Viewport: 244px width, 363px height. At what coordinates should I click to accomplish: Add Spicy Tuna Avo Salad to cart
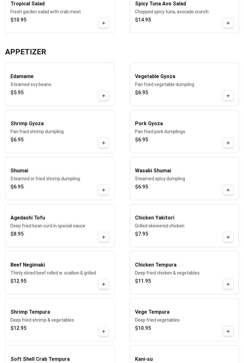tap(228, 23)
